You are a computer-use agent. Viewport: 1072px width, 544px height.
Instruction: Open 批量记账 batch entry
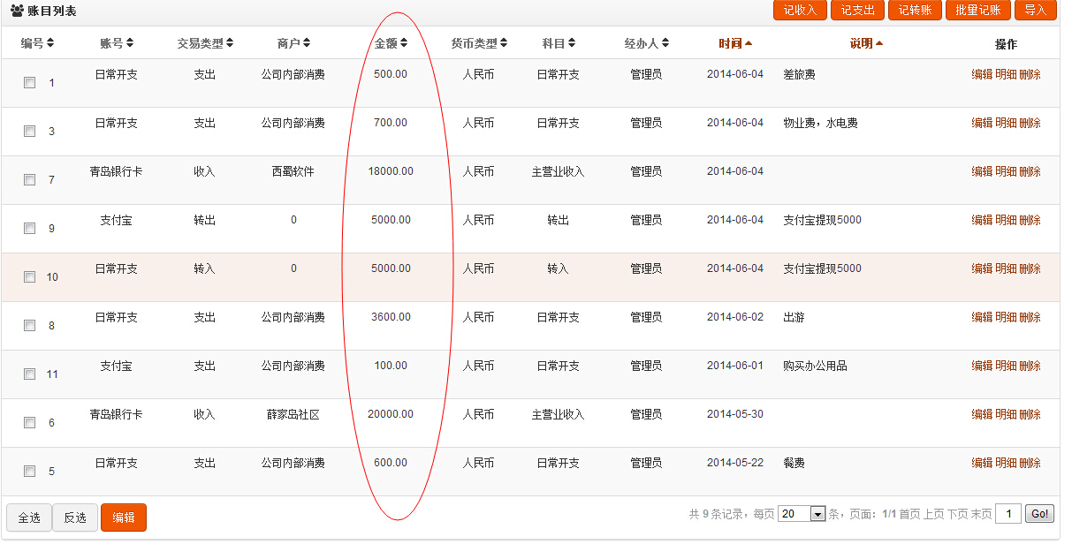coord(978,11)
